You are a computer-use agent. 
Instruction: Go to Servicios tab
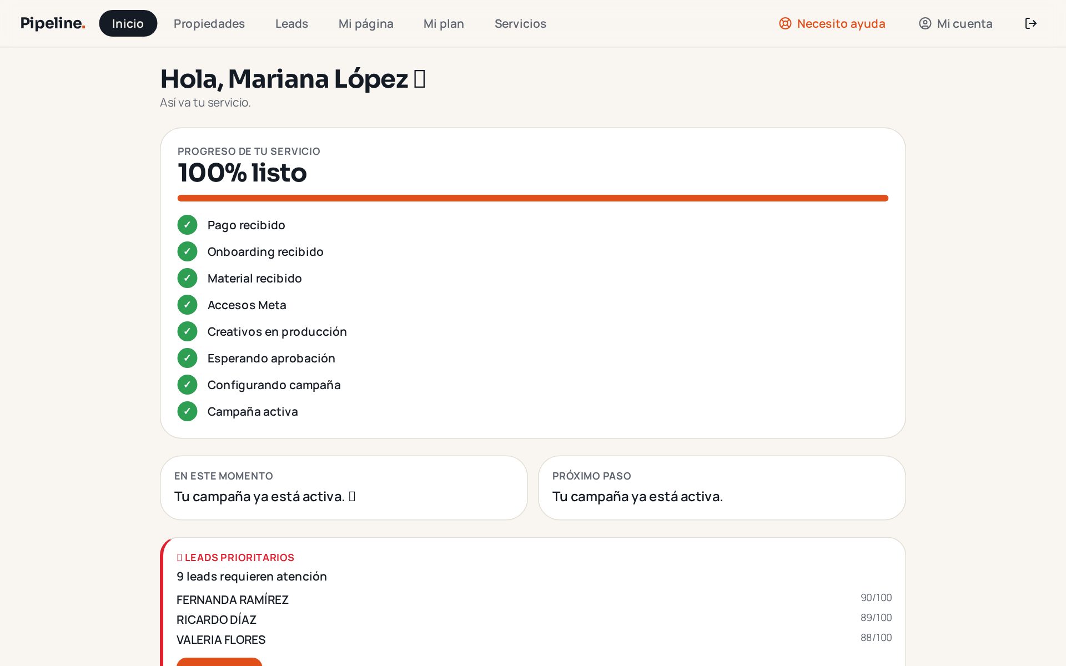click(520, 23)
